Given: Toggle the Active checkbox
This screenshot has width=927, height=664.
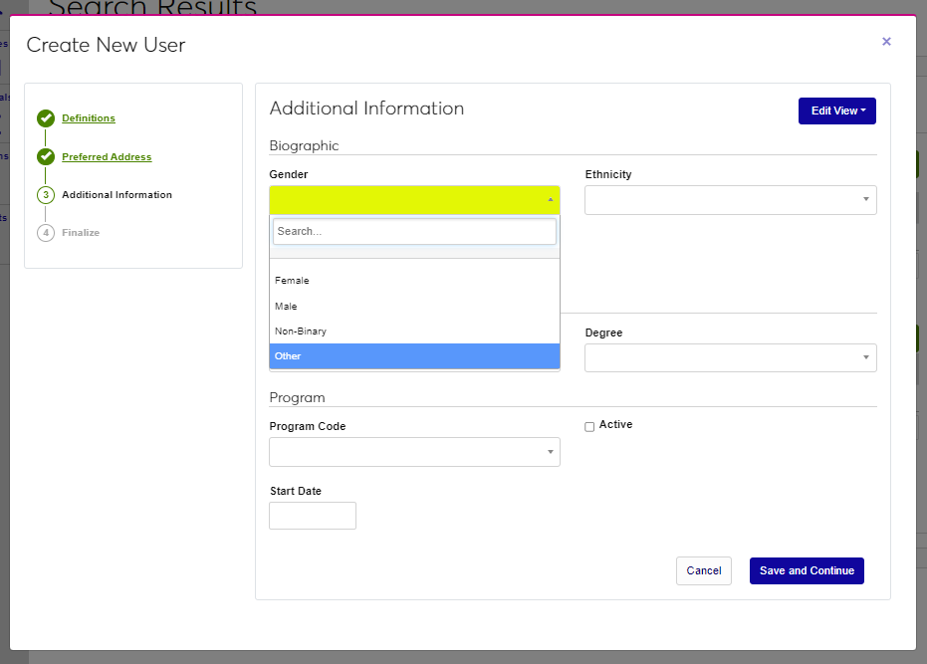Looking at the screenshot, I should [589, 426].
